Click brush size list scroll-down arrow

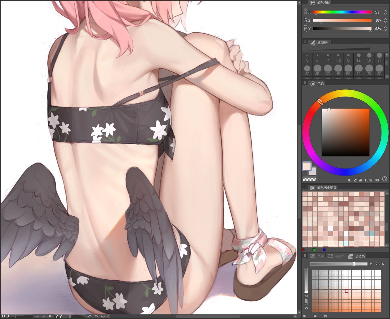coord(386,77)
